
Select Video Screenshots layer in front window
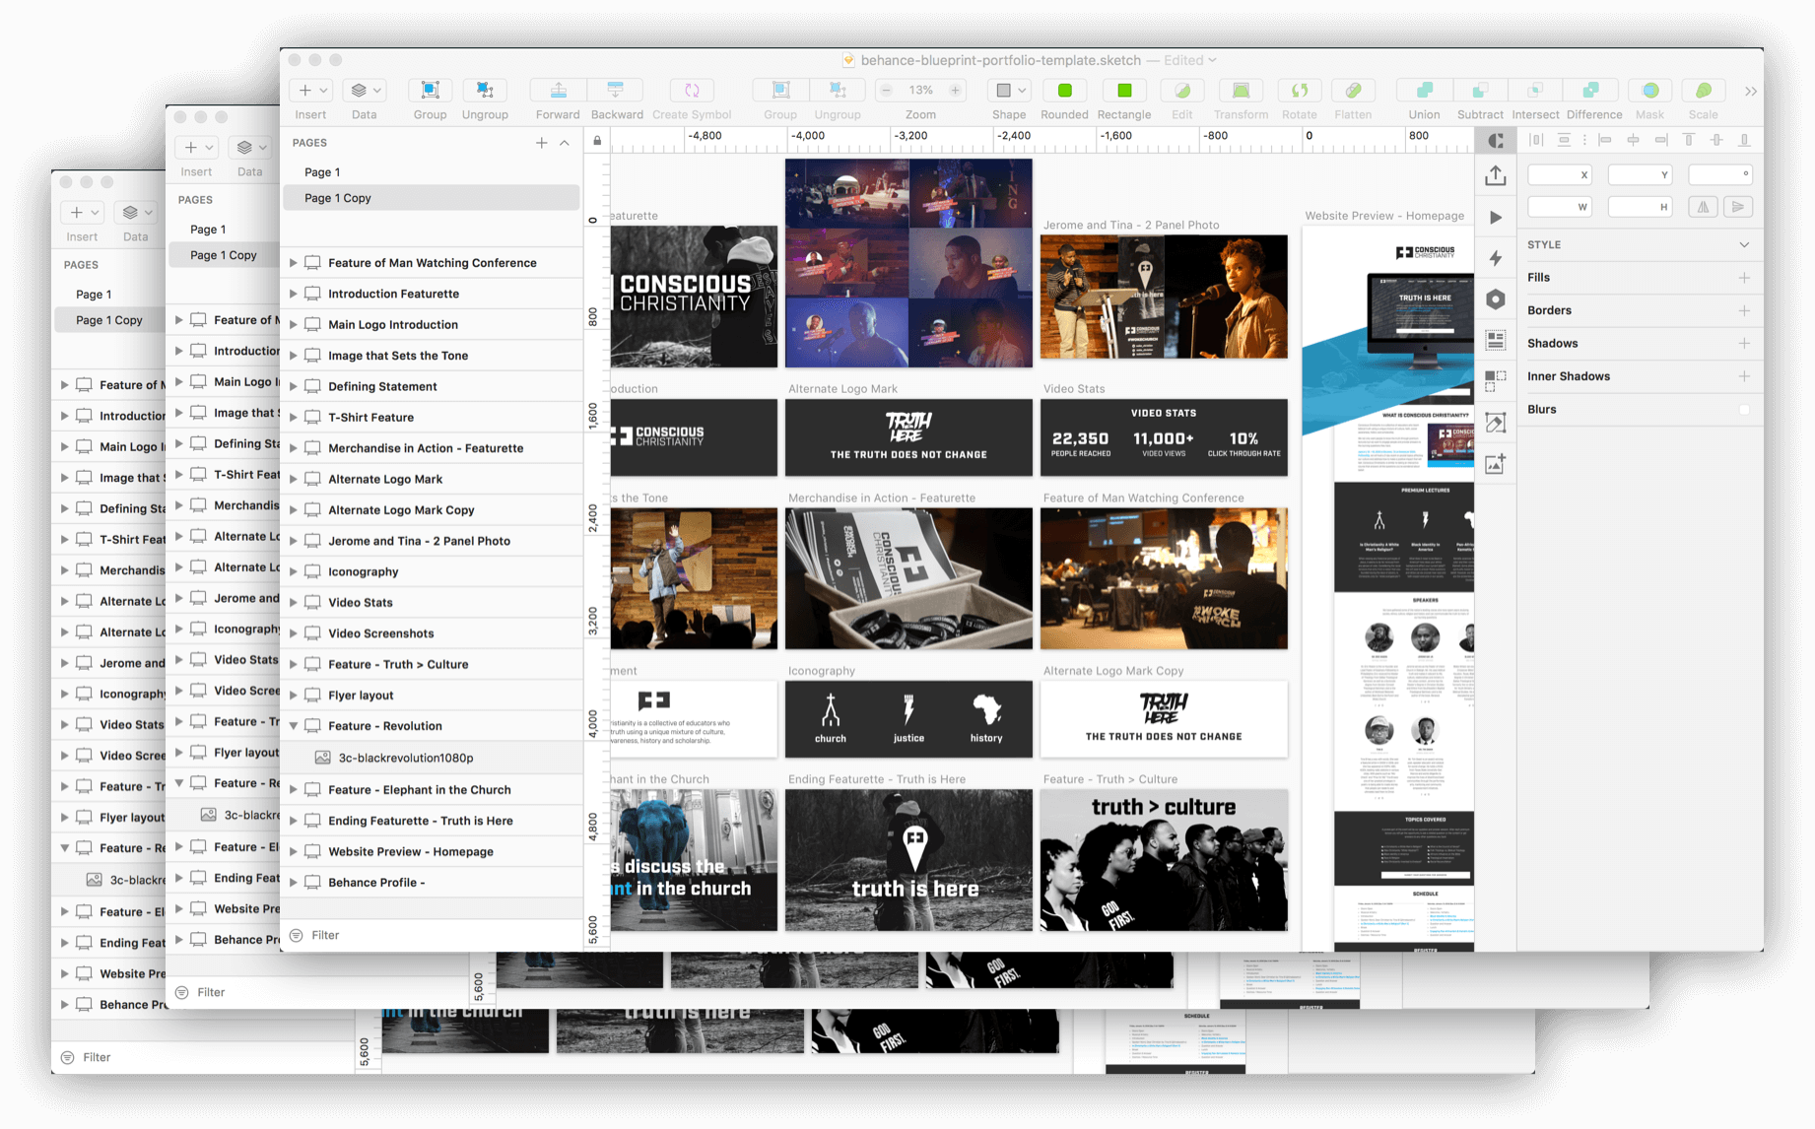[x=432, y=633]
